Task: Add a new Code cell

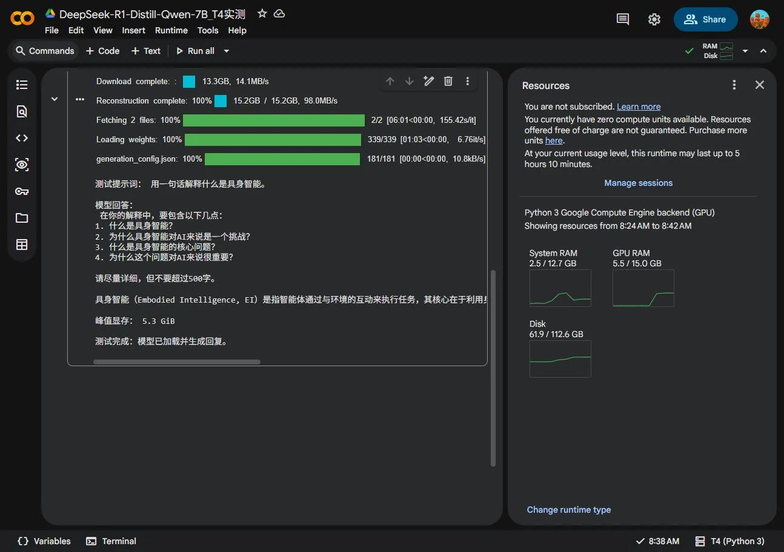Action: point(103,51)
